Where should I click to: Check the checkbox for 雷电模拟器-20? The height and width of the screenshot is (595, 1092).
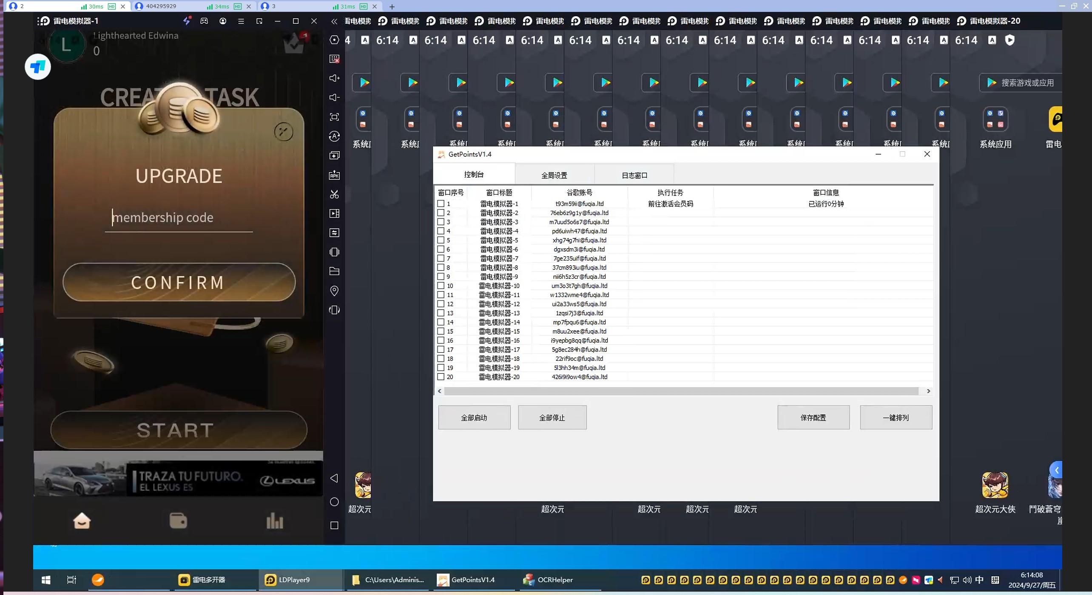click(441, 377)
